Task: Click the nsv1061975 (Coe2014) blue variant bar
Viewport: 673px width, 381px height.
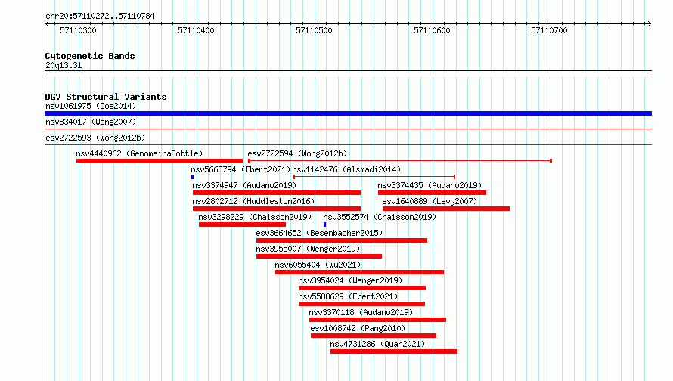Action: pyautogui.click(x=348, y=113)
